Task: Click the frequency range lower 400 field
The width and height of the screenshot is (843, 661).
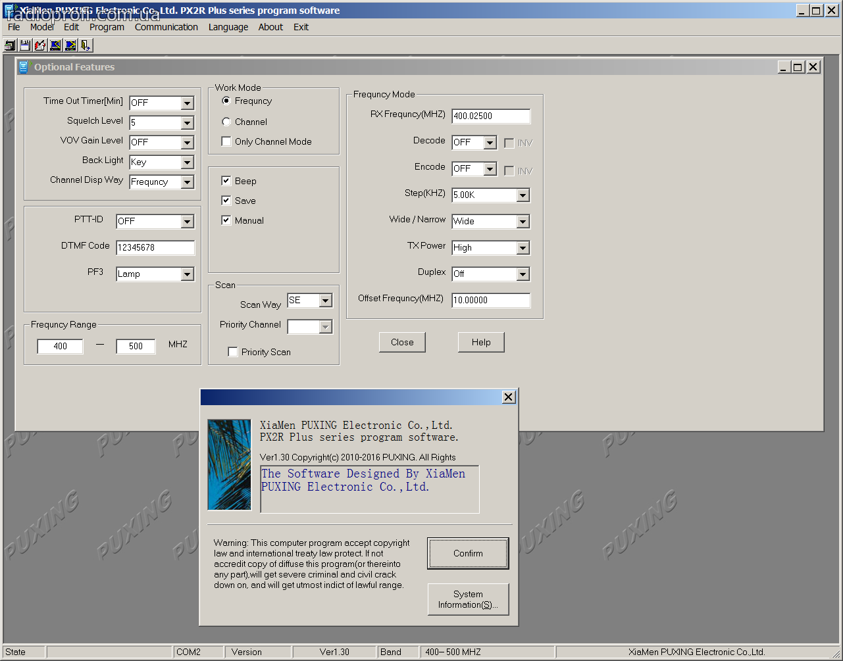Action: coord(61,347)
